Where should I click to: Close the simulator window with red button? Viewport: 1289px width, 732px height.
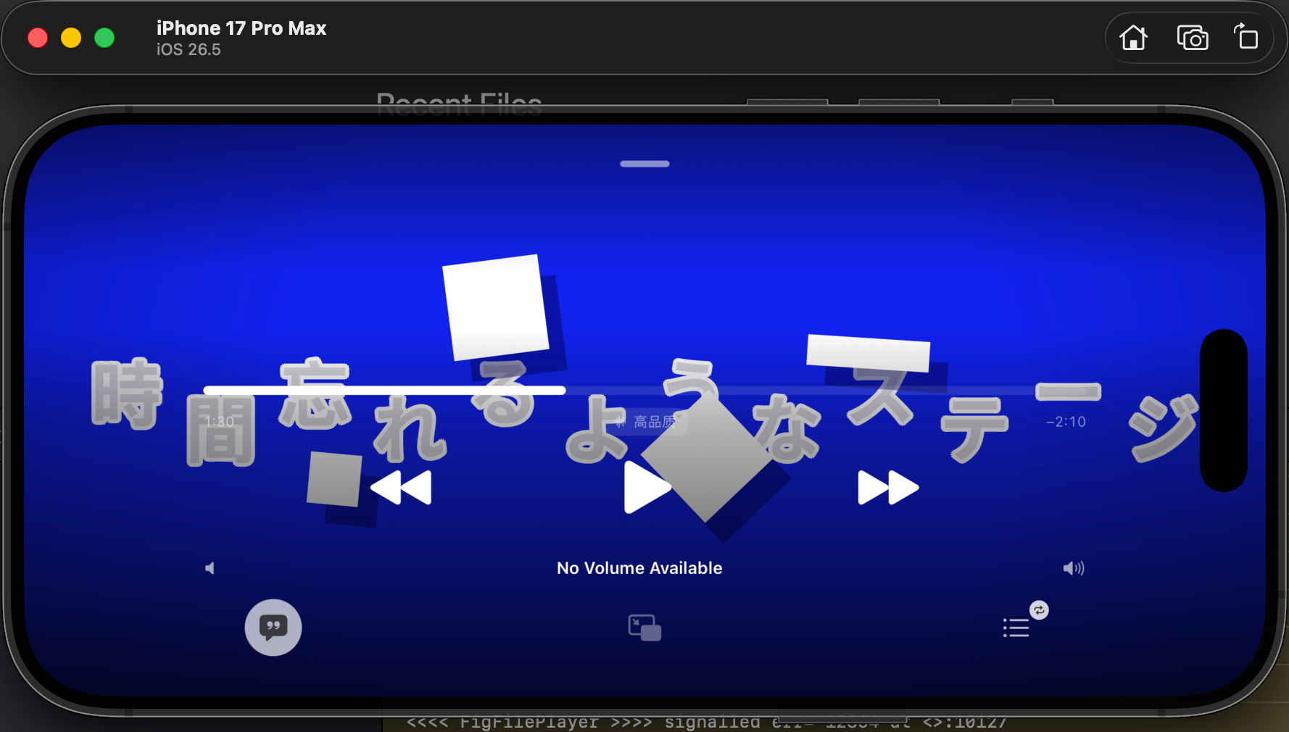click(x=38, y=38)
